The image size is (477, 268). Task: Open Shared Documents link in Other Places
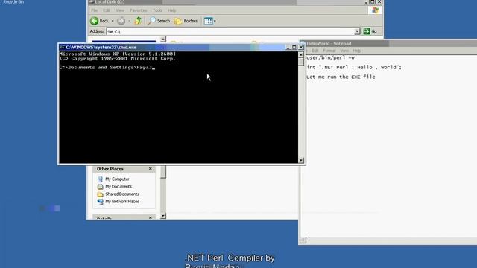[x=122, y=194]
